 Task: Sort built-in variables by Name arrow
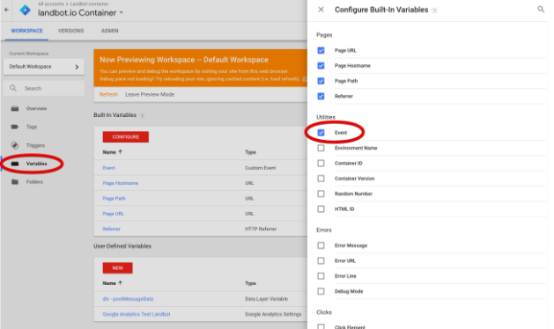(120, 152)
